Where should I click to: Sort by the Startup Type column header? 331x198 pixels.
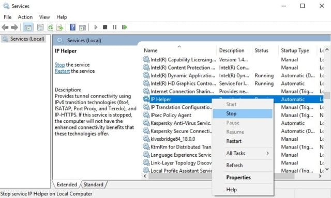click(297, 51)
